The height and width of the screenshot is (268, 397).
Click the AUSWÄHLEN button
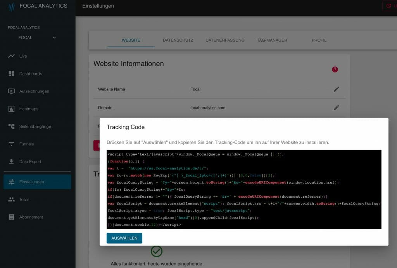[x=124, y=238]
